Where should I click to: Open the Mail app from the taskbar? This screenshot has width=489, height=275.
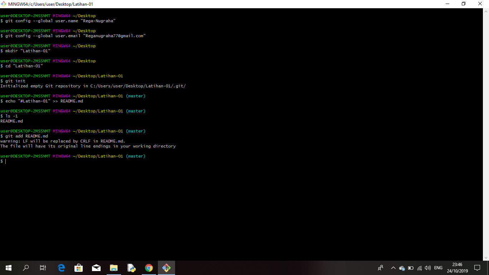[x=96, y=267]
